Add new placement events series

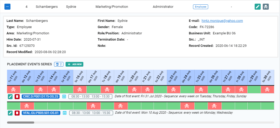[x=74, y=64]
